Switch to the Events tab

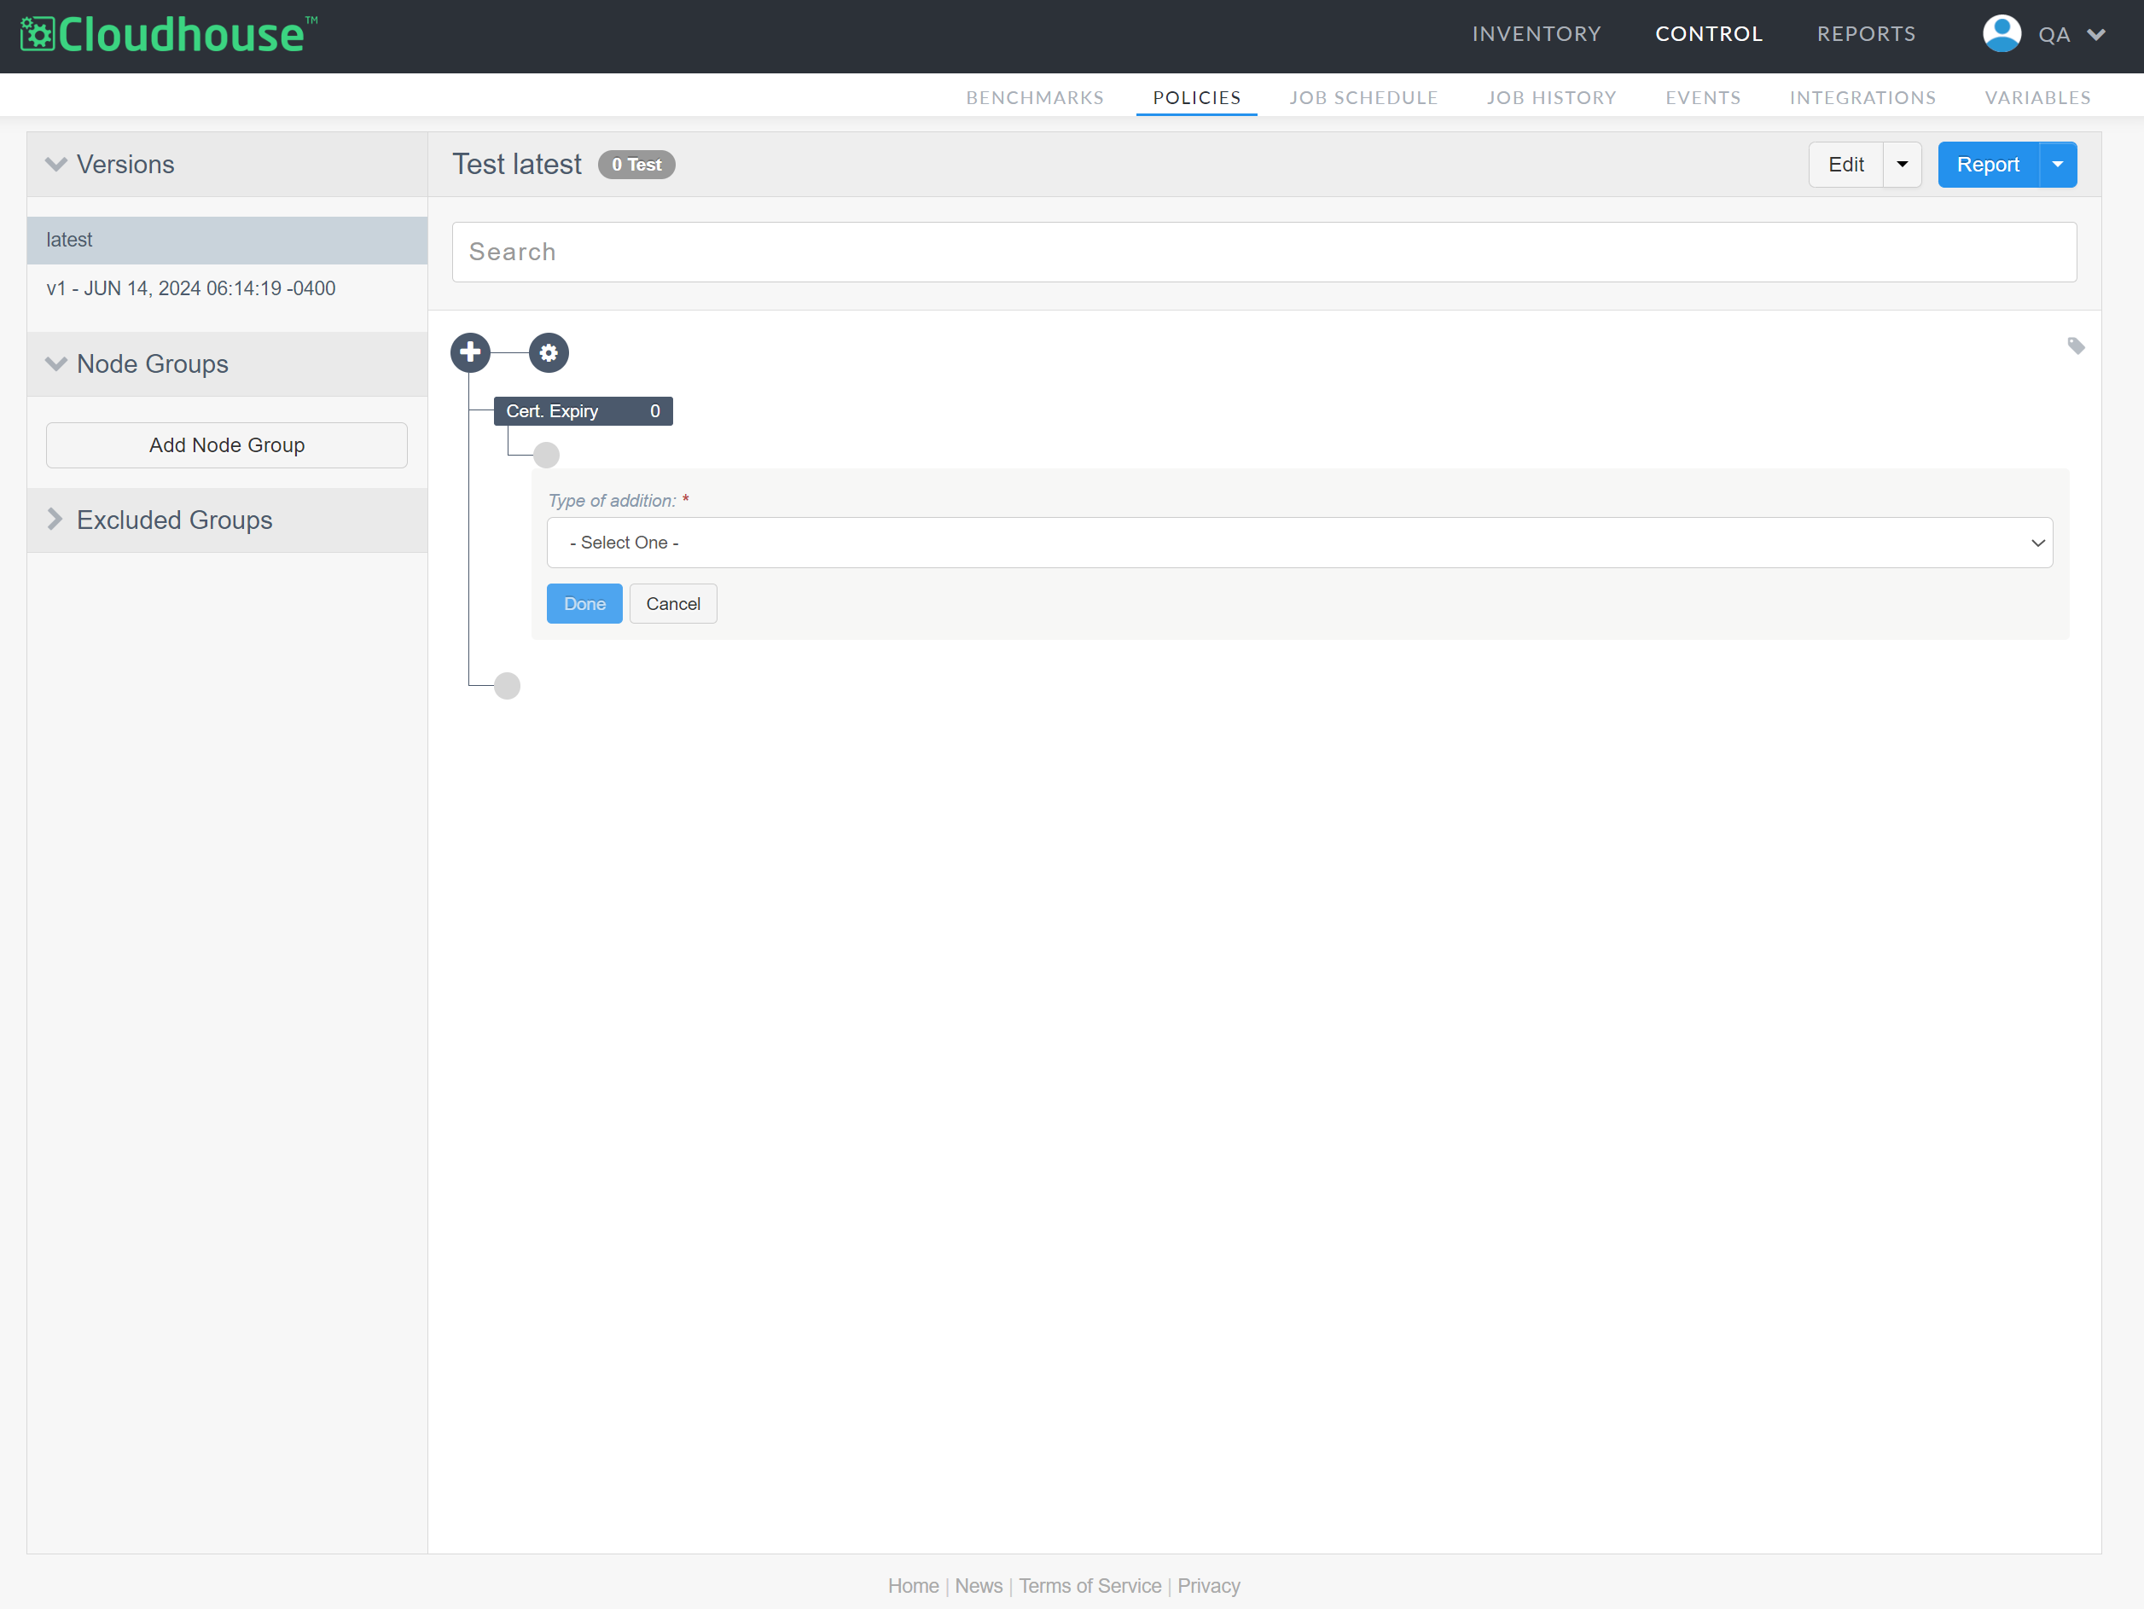pyautogui.click(x=1702, y=98)
